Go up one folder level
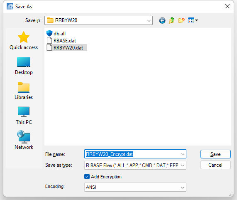 [172, 20]
